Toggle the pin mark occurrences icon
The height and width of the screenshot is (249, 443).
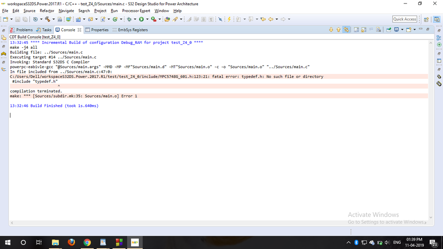pos(220,19)
